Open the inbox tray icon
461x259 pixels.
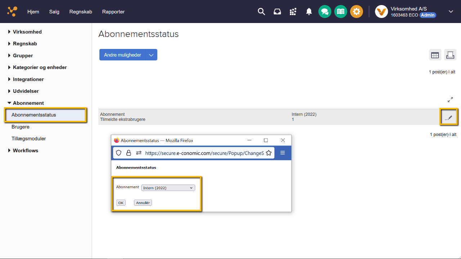(277, 12)
